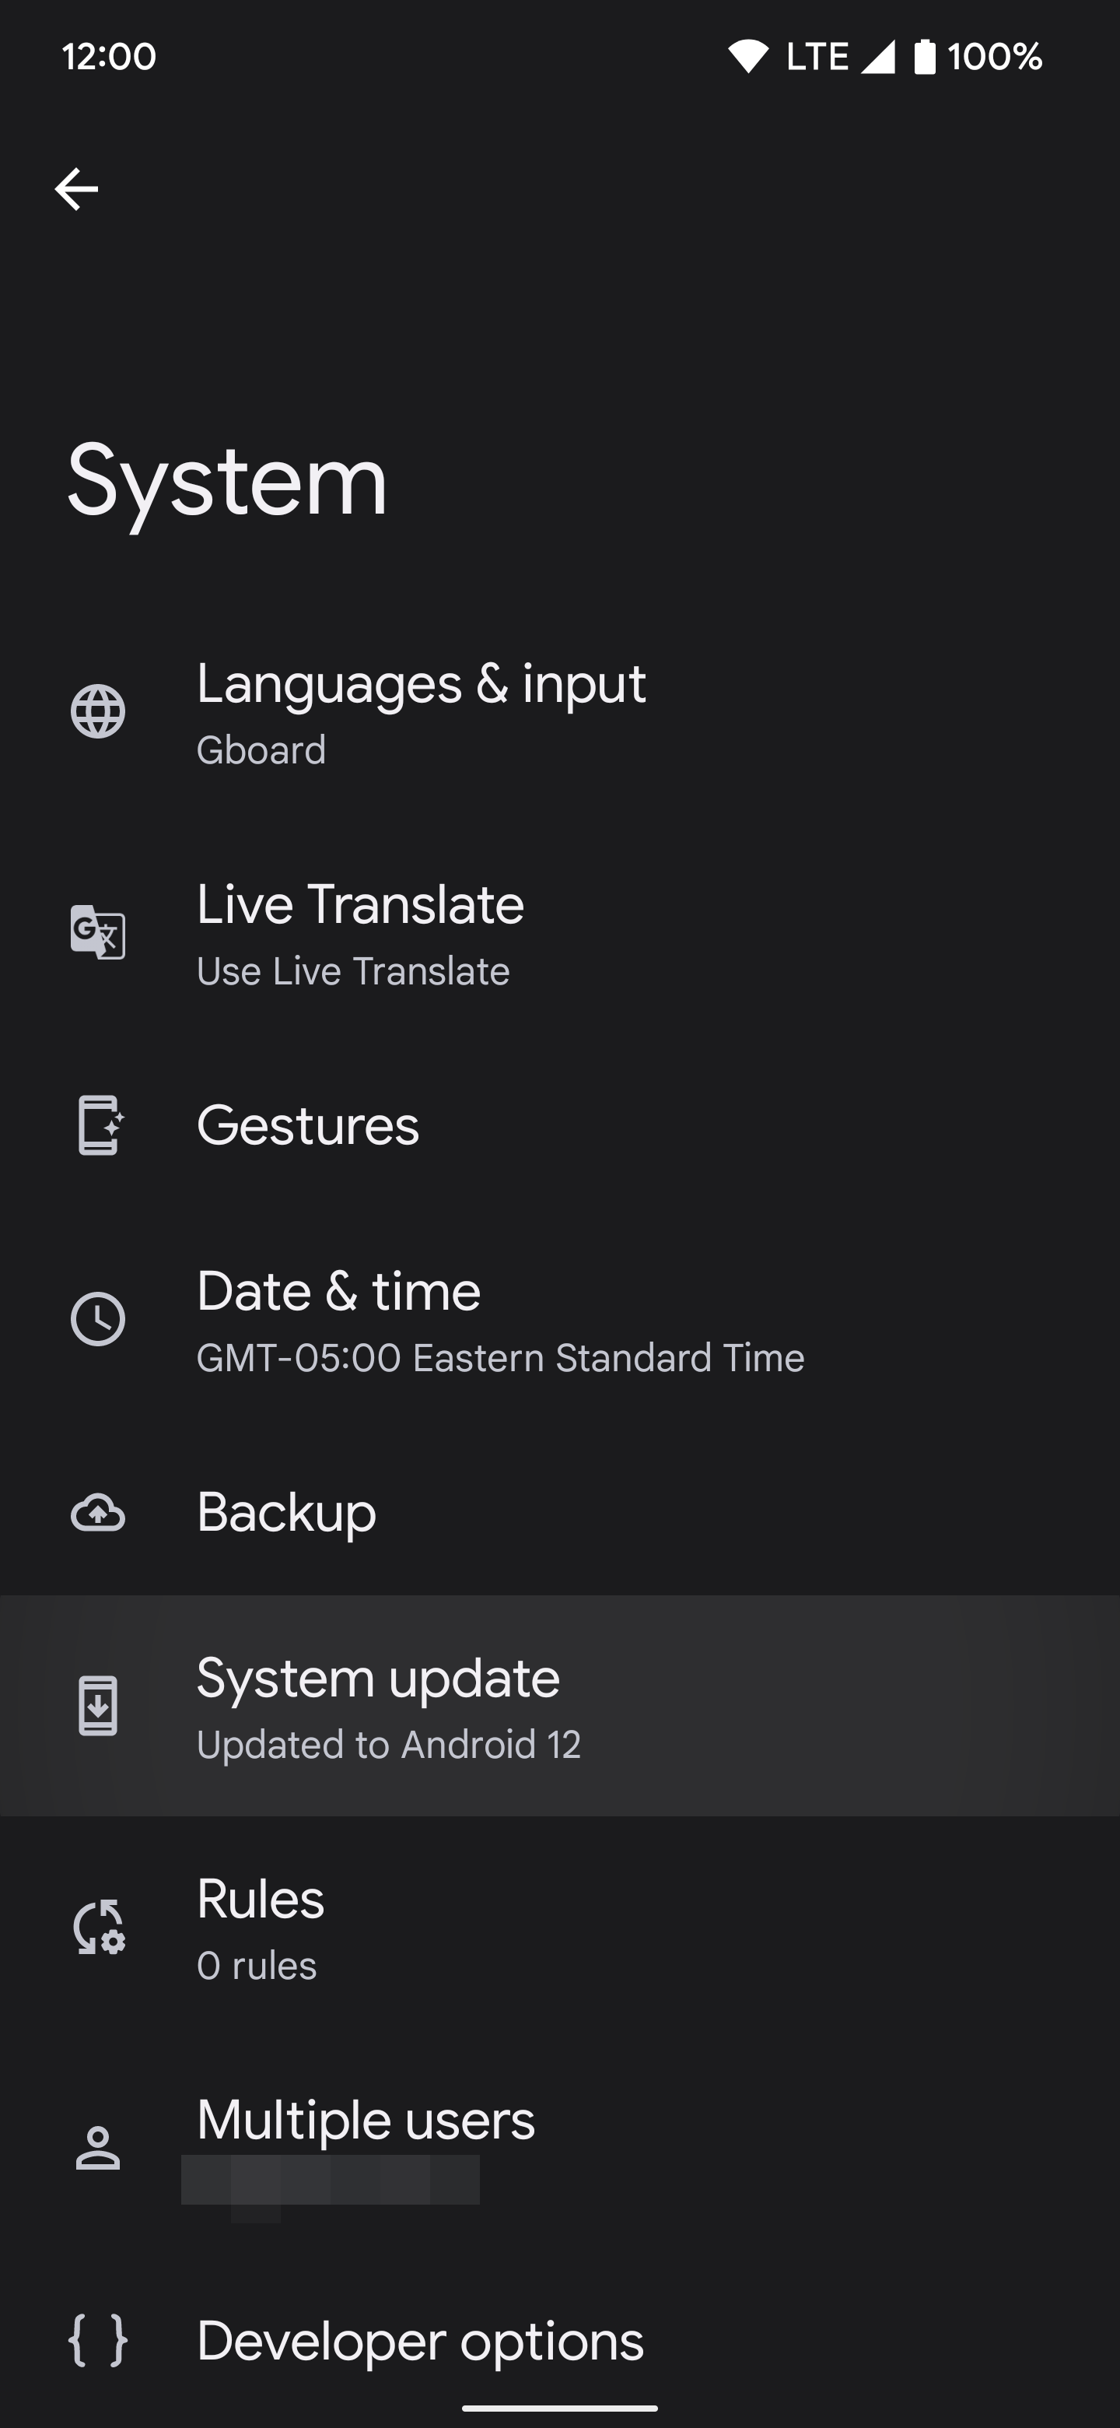Image resolution: width=1120 pixels, height=2428 pixels.
Task: Tap the Developer options braces icon
Action: pyautogui.click(x=98, y=2340)
